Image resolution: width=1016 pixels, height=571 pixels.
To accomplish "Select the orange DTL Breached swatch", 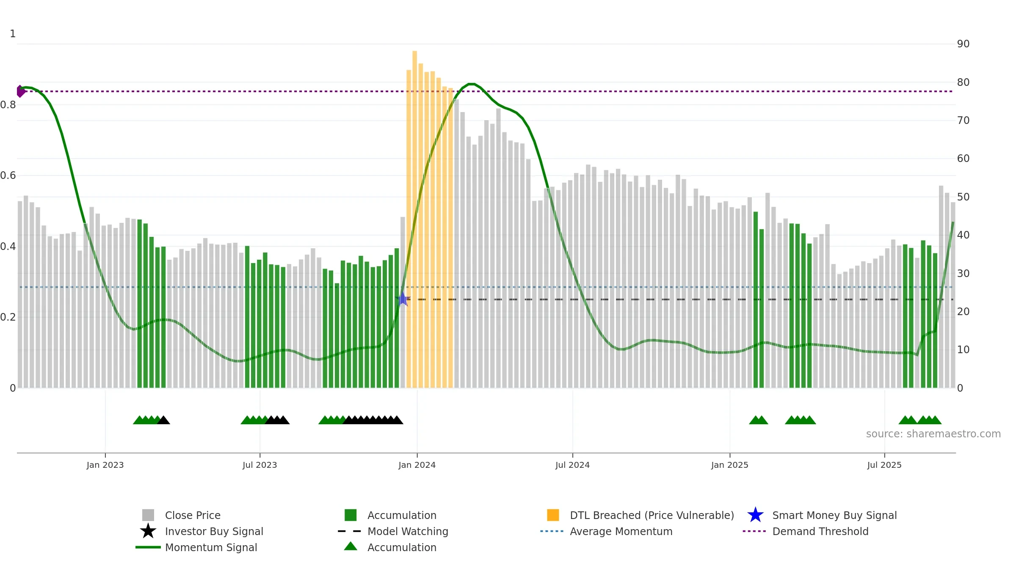I will point(553,515).
